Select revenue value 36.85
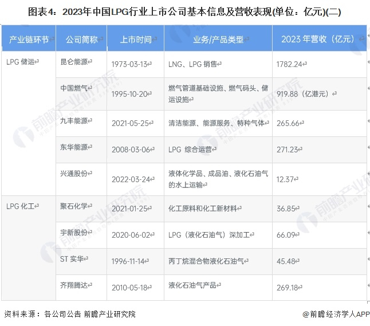 (x=286, y=209)
